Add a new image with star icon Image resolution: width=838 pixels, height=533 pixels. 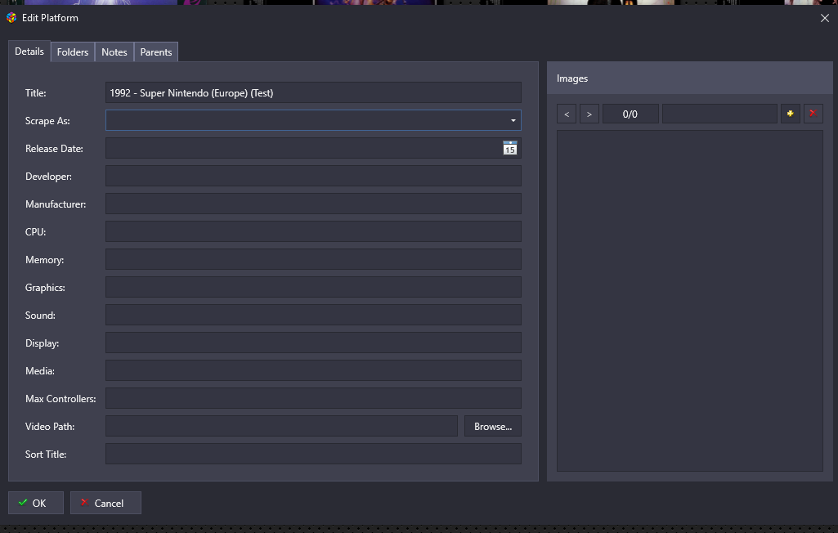click(790, 114)
